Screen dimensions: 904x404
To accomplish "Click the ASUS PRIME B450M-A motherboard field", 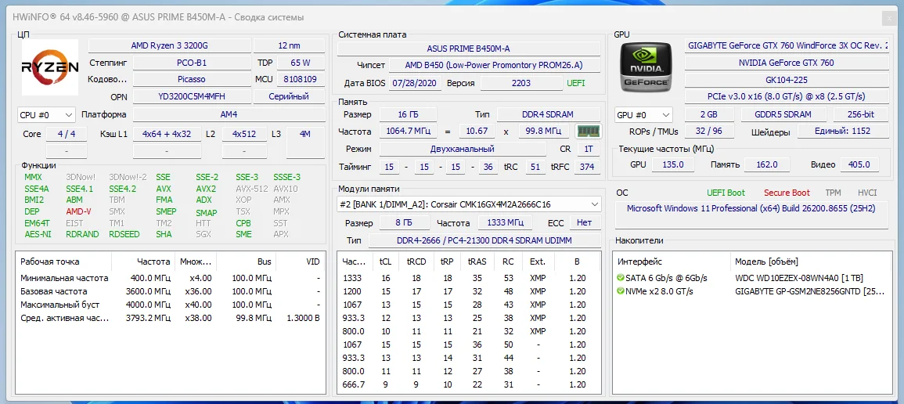I will (469, 49).
